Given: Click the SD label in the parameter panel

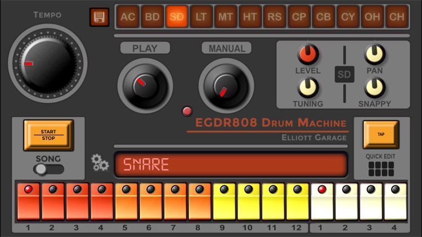Looking at the screenshot, I should [344, 75].
